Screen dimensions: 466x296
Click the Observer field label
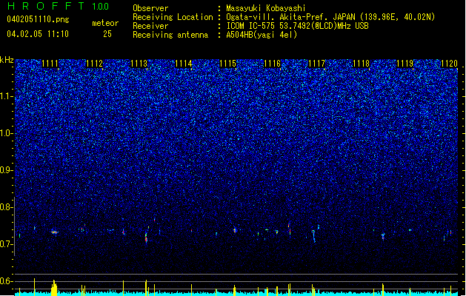(150, 8)
